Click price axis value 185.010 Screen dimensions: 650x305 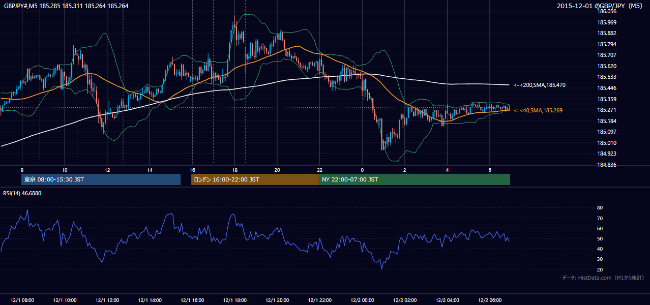607,143
